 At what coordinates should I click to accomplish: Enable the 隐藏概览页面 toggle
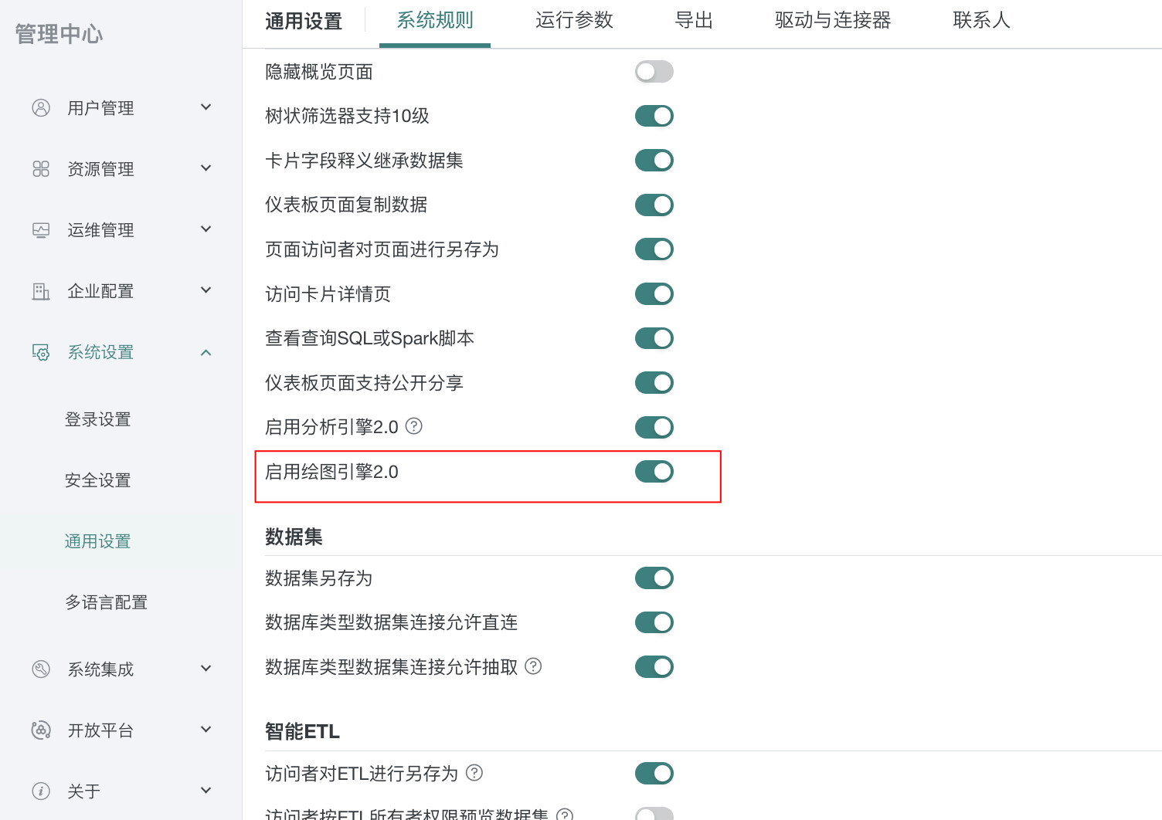point(654,72)
